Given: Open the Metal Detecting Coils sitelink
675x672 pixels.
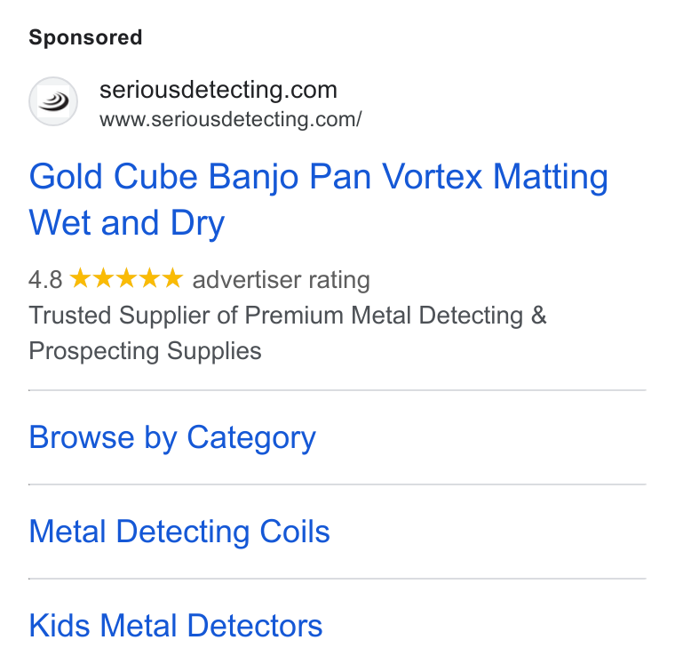Looking at the screenshot, I should click(x=179, y=532).
